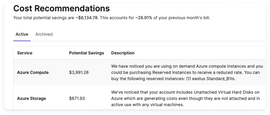Click the Potential Savings column header

coord(87,53)
